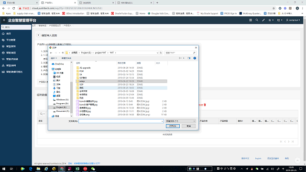The image size is (306, 172).
Task: Open a new browser tab with plus button
Action: tap(157, 3)
